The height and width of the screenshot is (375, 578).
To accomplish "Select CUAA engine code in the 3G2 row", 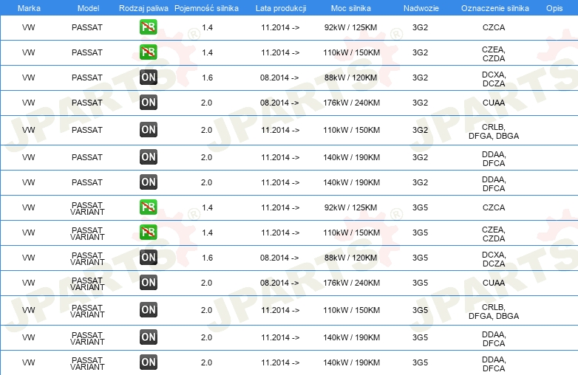I will pyautogui.click(x=494, y=103).
